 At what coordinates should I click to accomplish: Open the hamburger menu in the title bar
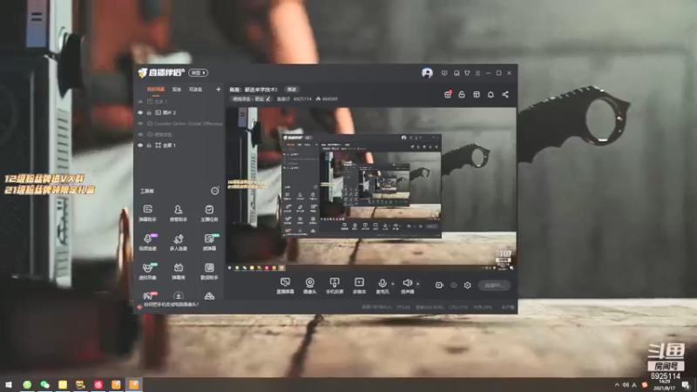pyautogui.click(x=477, y=73)
